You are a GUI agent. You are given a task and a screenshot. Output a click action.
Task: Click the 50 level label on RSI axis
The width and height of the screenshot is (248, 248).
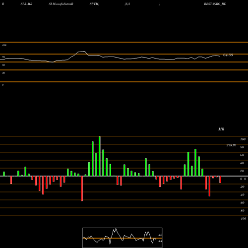(3, 65)
